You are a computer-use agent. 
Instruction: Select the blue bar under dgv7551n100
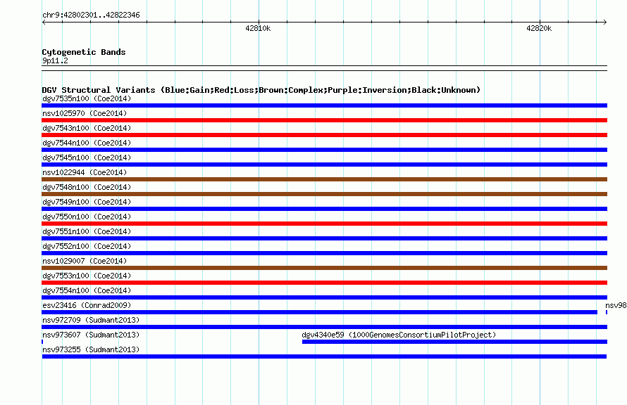coord(324,238)
